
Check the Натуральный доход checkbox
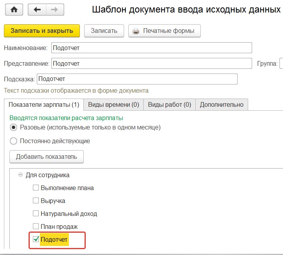click(36, 213)
